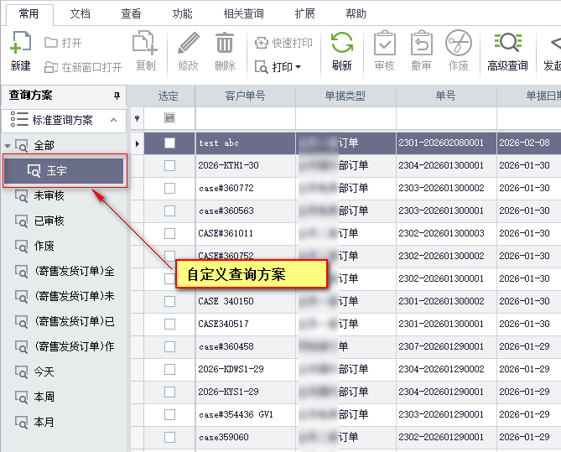The height and width of the screenshot is (452, 561).
Task: Open the 相关查询 ribbon tab
Action: [244, 13]
